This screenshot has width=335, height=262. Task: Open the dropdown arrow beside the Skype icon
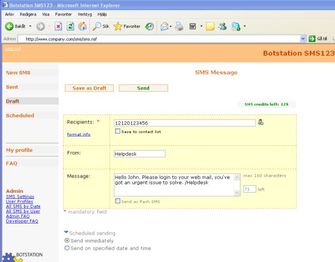point(245,26)
